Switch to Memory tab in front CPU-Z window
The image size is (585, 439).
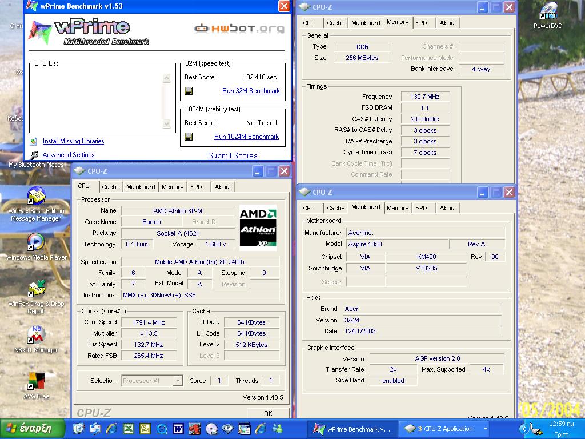173,187
